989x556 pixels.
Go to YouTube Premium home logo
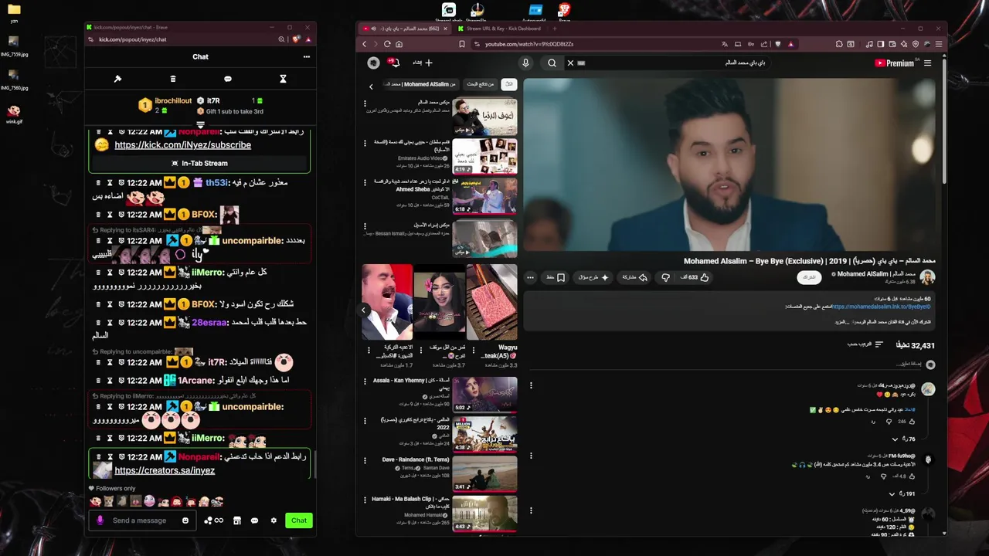point(895,63)
